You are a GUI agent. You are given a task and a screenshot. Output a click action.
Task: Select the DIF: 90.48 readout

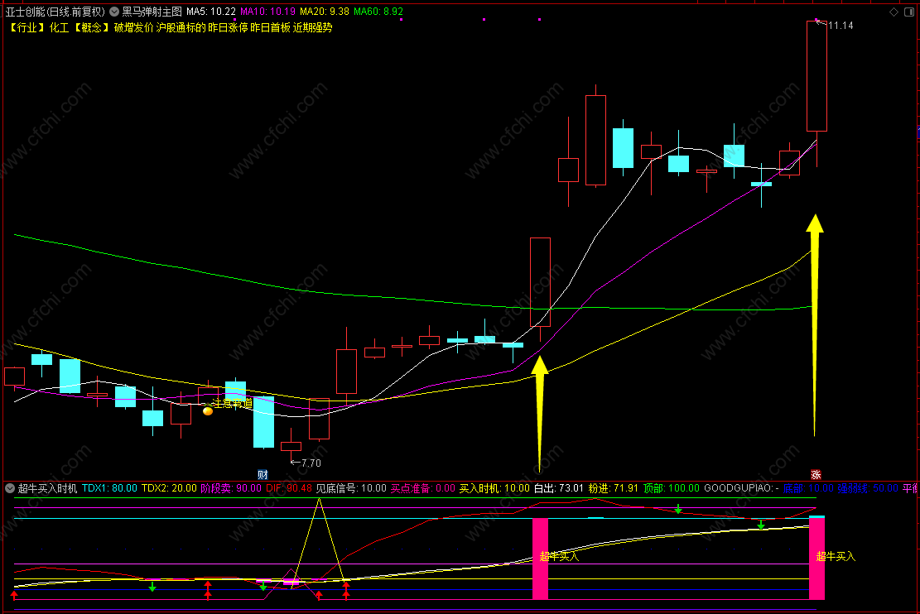tap(289, 488)
